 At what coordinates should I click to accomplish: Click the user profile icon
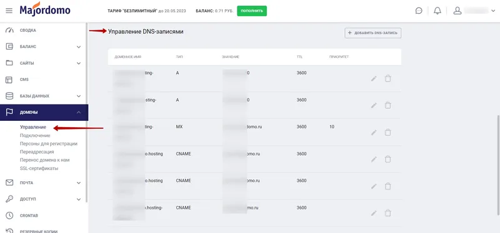point(457,11)
